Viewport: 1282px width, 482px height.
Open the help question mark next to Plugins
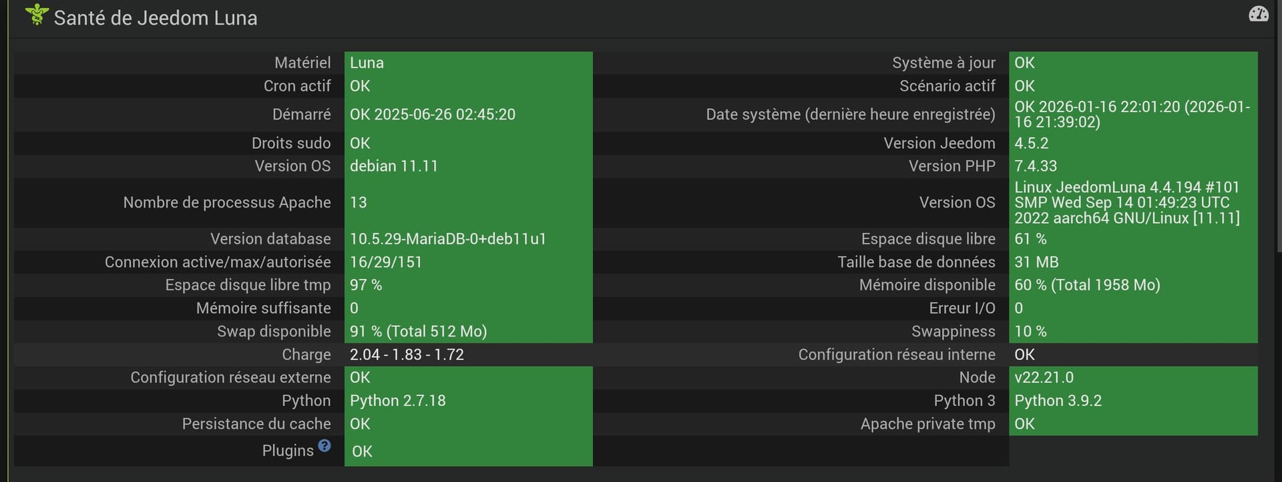click(x=325, y=445)
